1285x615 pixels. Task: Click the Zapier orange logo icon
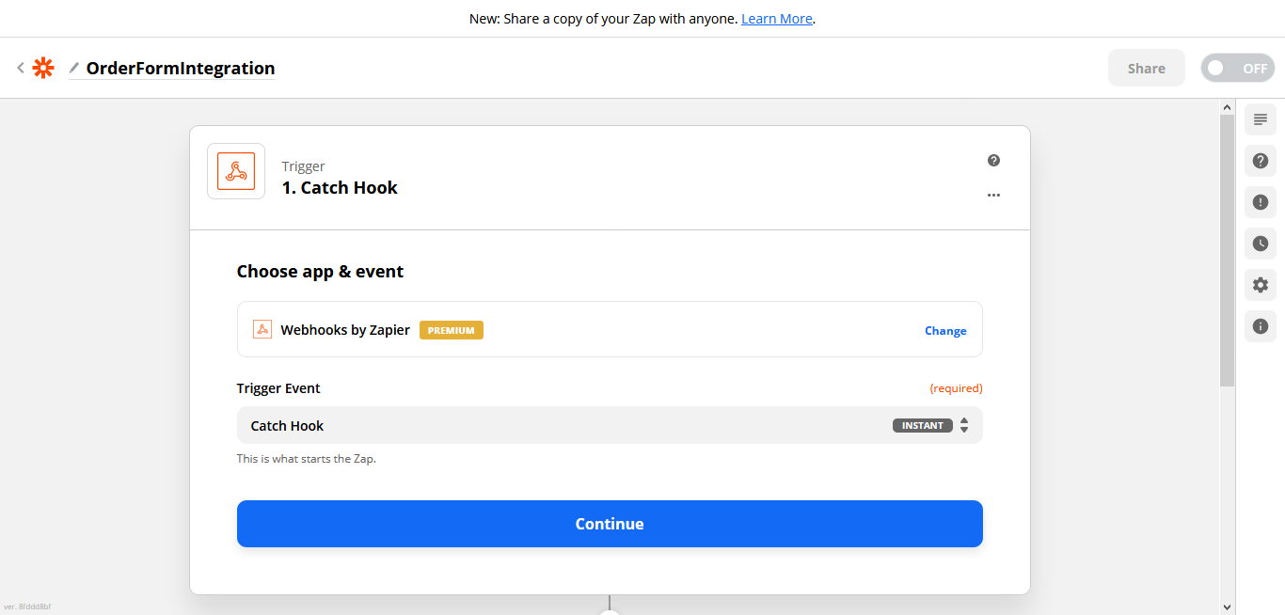click(x=43, y=68)
